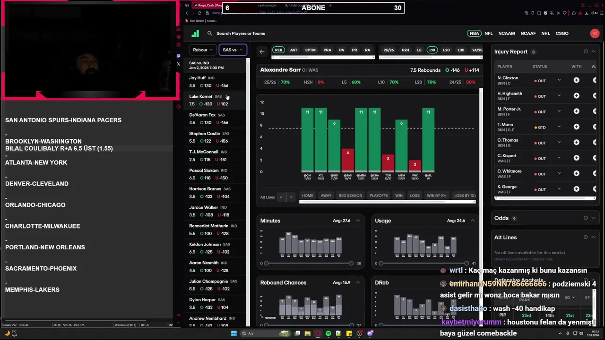Add C. Whitmore with plus icon
Image resolution: width=605 pixels, height=340 pixels.
pyautogui.click(x=576, y=174)
